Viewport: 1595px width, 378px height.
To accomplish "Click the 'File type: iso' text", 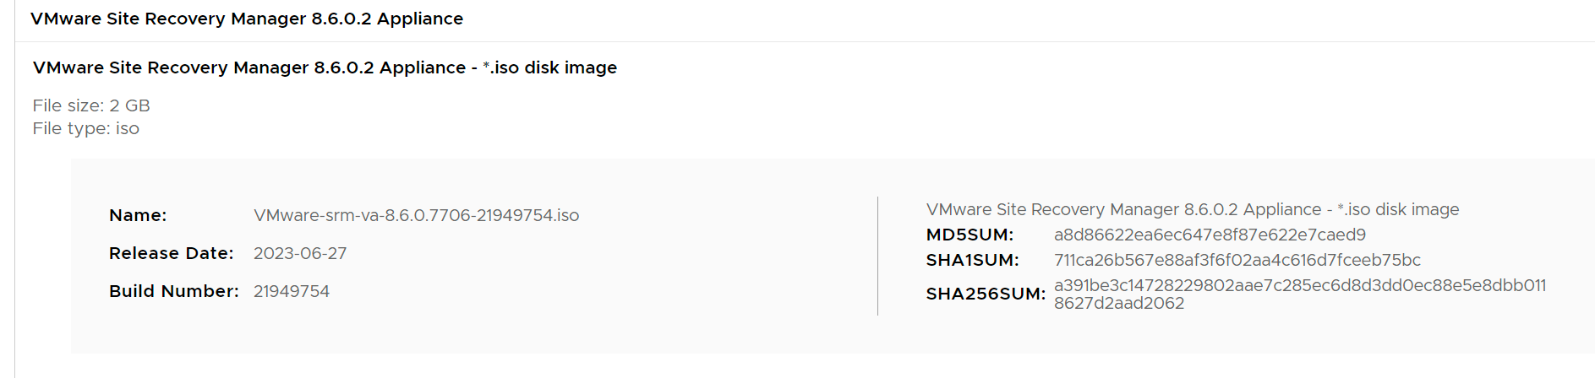I will click(86, 128).
